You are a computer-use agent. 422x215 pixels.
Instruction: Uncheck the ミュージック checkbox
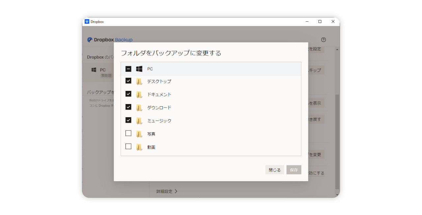(128, 120)
